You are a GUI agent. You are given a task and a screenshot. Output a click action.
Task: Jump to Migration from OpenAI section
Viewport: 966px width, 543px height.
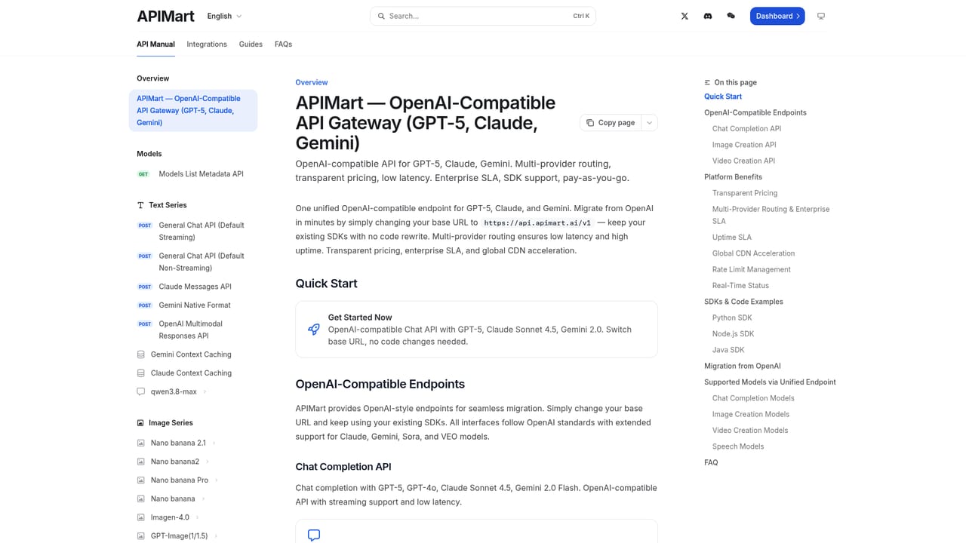[743, 366]
